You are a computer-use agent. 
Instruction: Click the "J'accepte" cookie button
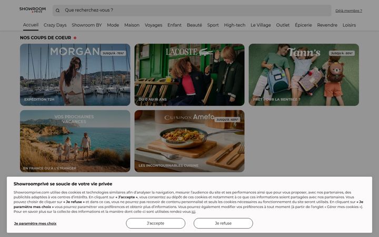155,223
